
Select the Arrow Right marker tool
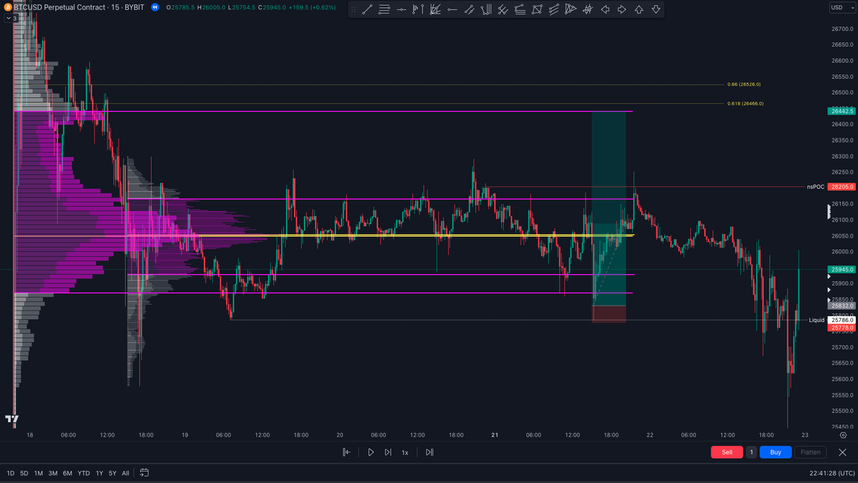point(621,9)
